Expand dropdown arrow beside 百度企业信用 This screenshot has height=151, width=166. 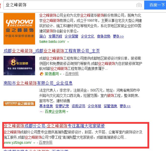(67, 112)
